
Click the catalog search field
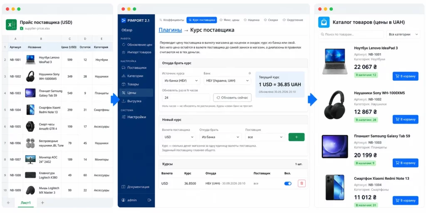(x=351, y=35)
